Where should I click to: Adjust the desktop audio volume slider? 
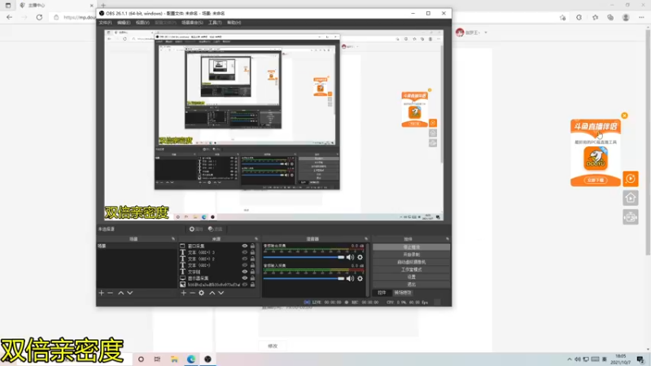304,257
